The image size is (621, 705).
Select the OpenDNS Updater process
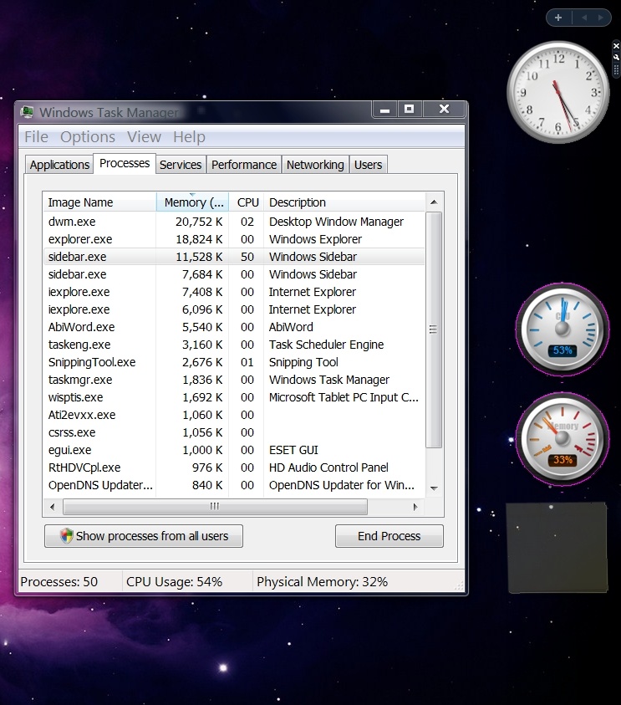coord(234,485)
